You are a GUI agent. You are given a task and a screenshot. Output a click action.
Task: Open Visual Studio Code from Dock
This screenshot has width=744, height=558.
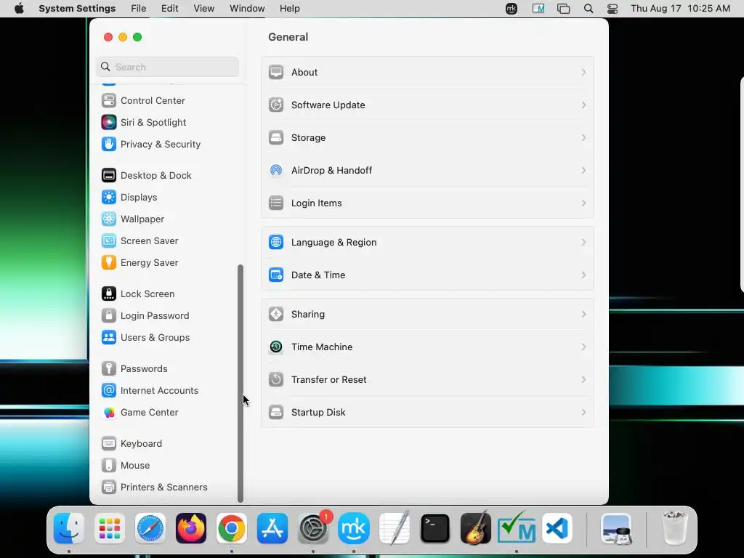point(557,529)
